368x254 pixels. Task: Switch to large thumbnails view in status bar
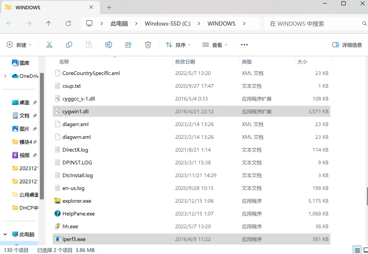(x=366, y=250)
